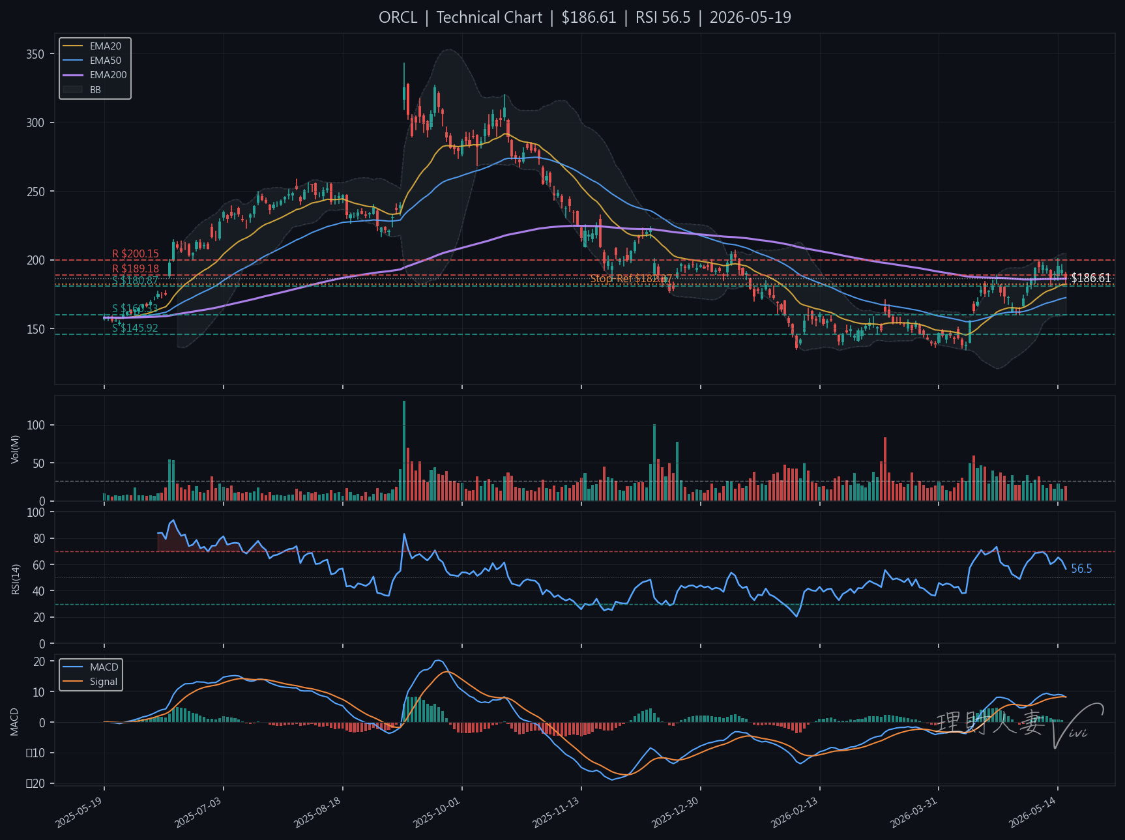Click the 2025-10-01 date axis label
This screenshot has width=1125, height=840.
point(437,812)
